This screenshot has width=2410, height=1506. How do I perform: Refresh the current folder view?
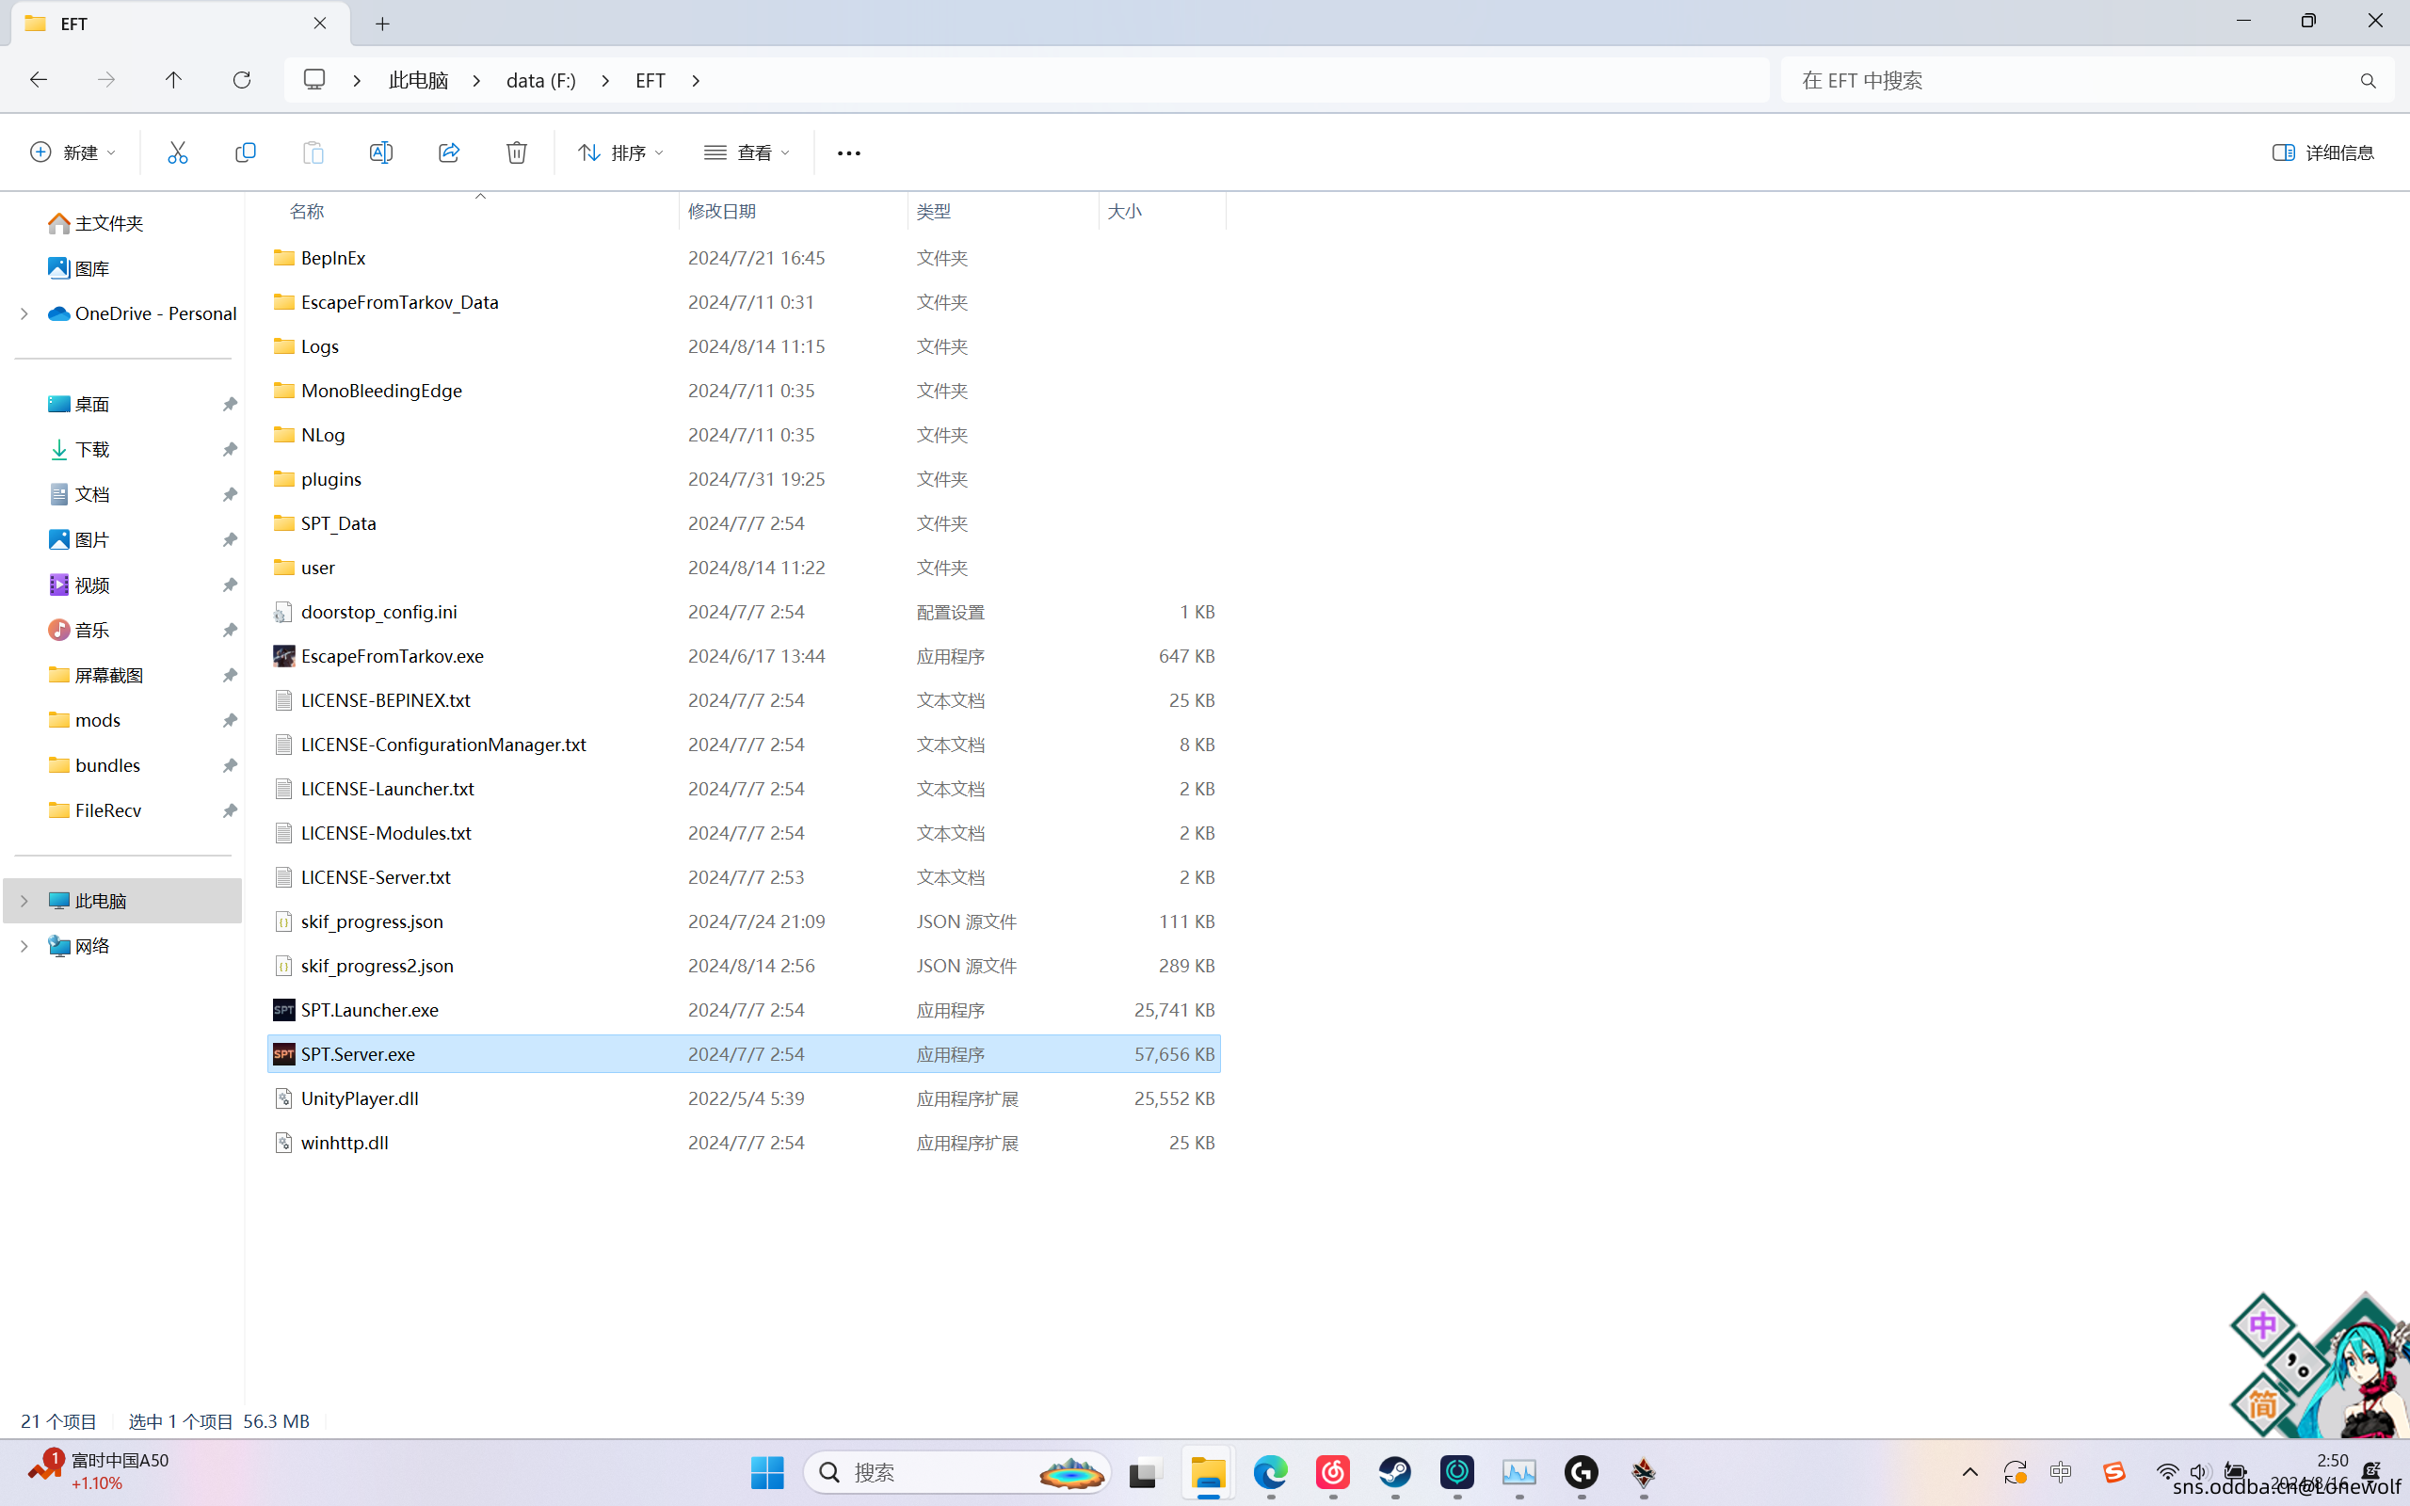pos(241,80)
